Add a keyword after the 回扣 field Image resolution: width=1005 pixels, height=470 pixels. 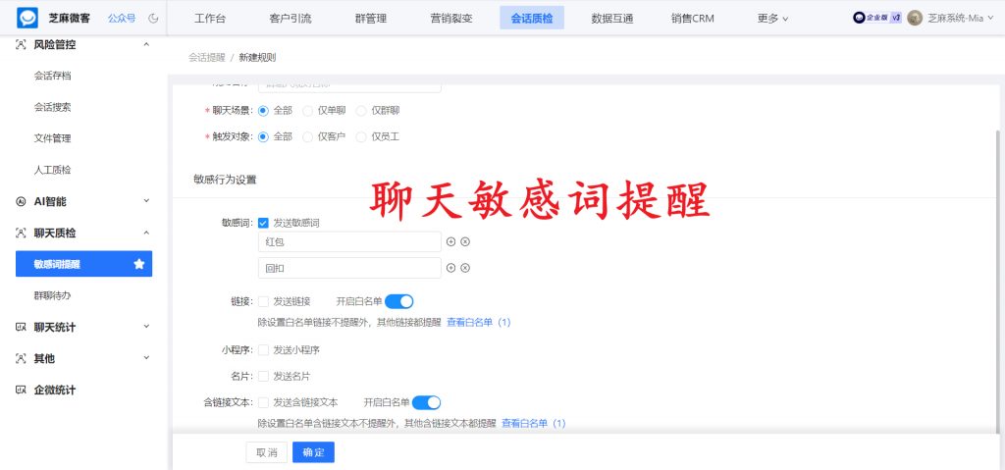tap(450, 268)
